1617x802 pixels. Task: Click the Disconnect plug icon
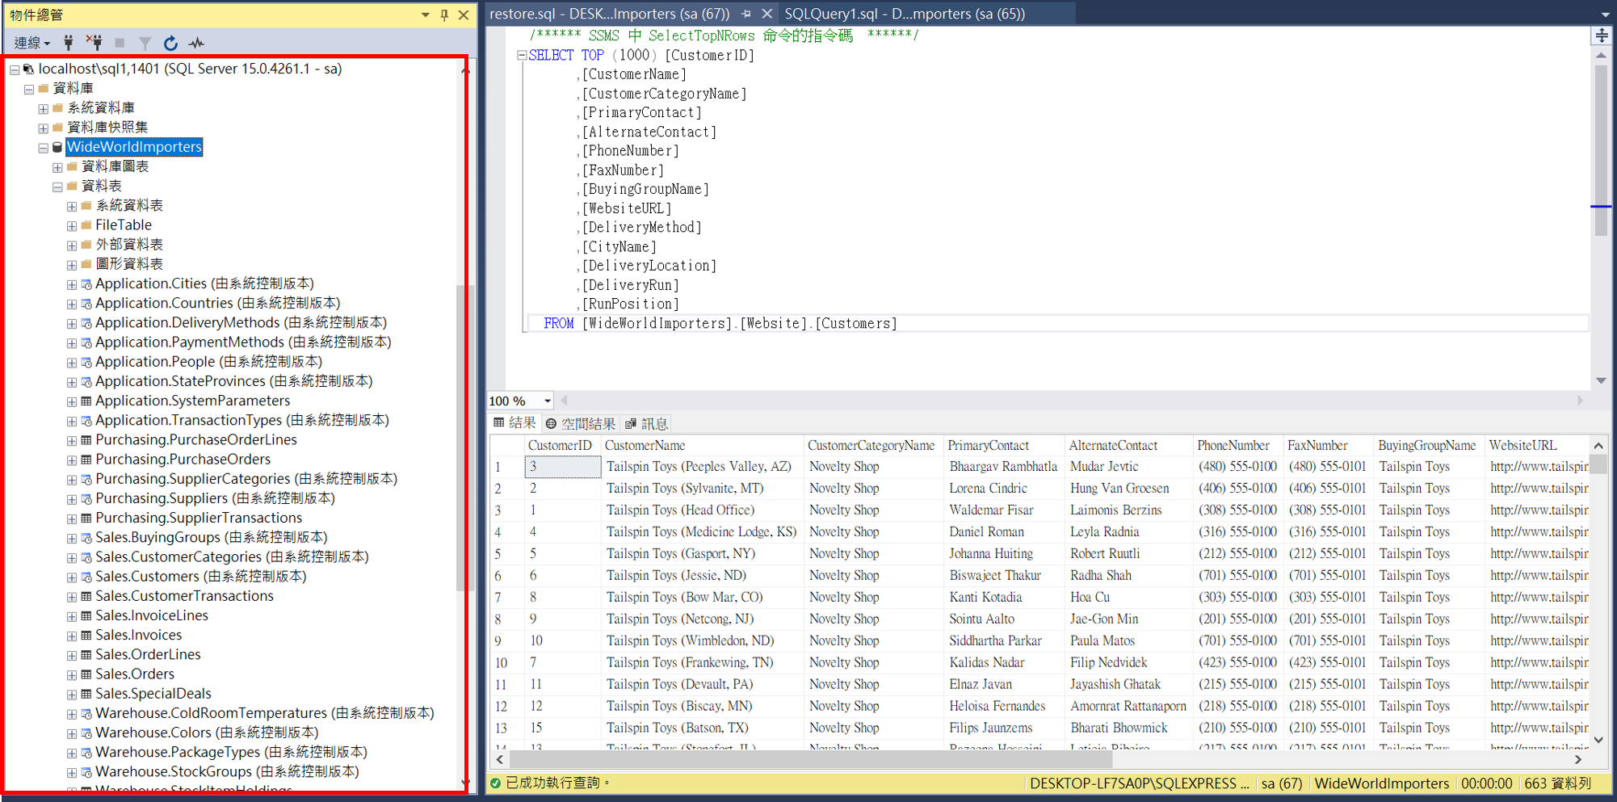click(x=94, y=43)
